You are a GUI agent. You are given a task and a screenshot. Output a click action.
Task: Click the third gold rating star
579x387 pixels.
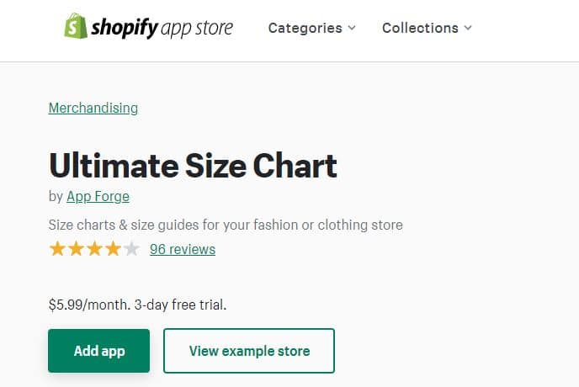pyautogui.click(x=94, y=249)
